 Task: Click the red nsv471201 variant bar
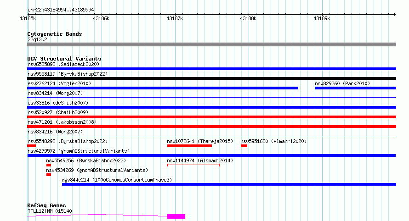(x=211, y=127)
